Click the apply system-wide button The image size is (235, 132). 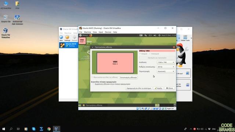click(x=139, y=88)
